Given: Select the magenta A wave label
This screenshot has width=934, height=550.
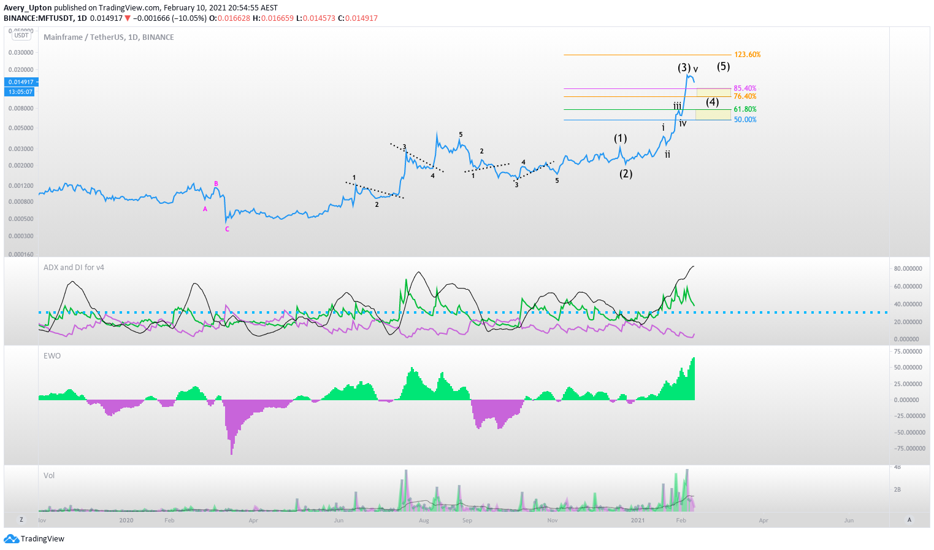Looking at the screenshot, I should [205, 209].
